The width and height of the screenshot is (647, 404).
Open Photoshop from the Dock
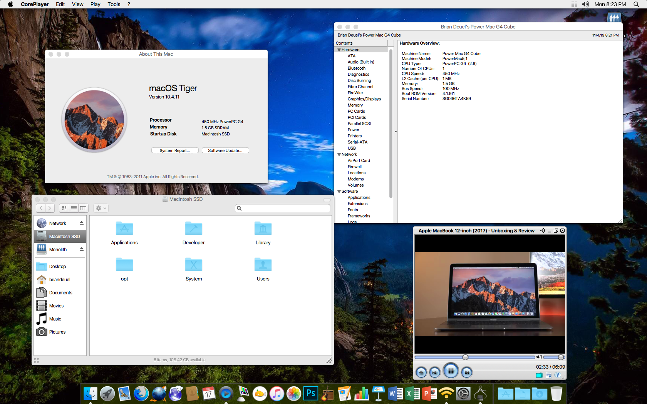tap(310, 394)
